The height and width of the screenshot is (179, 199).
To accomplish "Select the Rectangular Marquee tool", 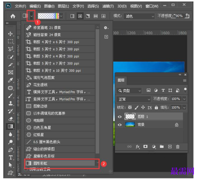I will 10,41.
